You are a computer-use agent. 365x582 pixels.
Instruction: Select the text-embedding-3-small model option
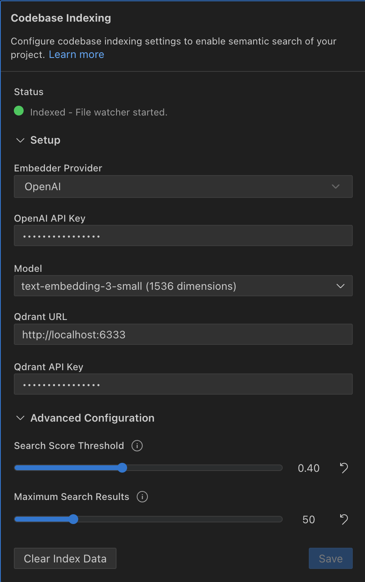[x=183, y=286]
